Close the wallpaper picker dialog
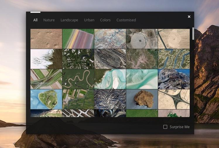The image size is (219, 148). point(189,17)
